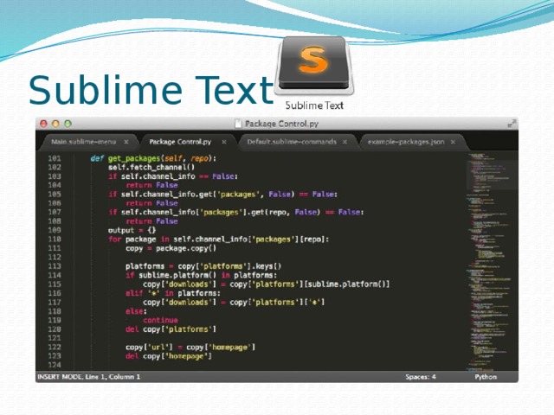Click 'output = {}' on line 109

tap(132, 231)
